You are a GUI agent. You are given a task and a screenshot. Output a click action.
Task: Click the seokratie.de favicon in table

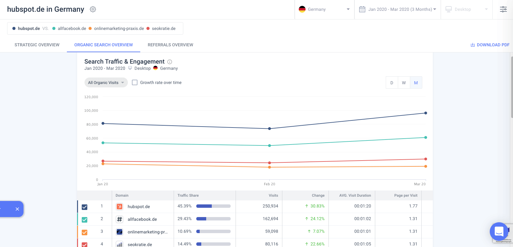120,244
